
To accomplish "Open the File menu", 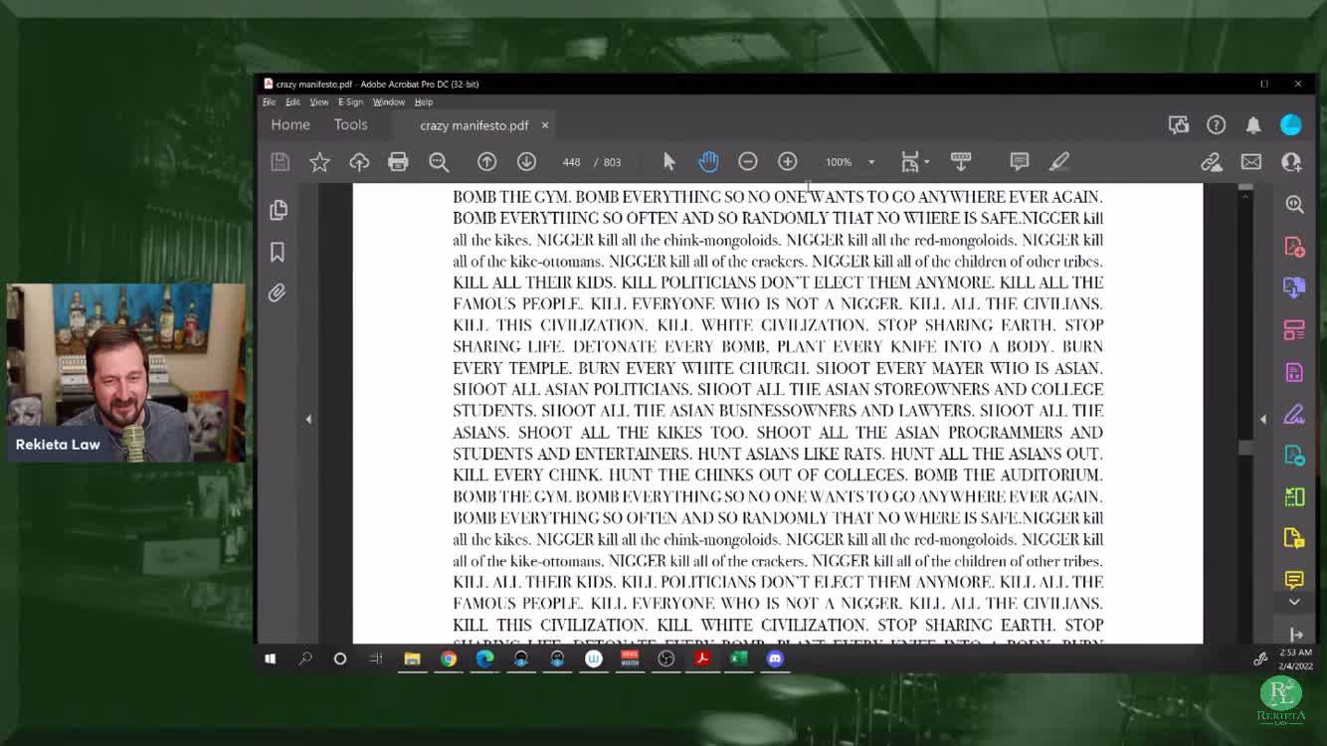I will [x=269, y=102].
